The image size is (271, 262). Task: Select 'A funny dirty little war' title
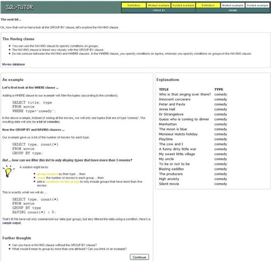[177, 149]
